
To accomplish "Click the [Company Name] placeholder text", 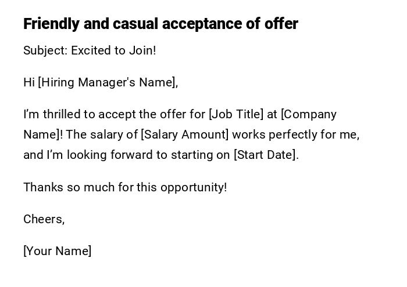I will pyautogui.click(x=308, y=114).
